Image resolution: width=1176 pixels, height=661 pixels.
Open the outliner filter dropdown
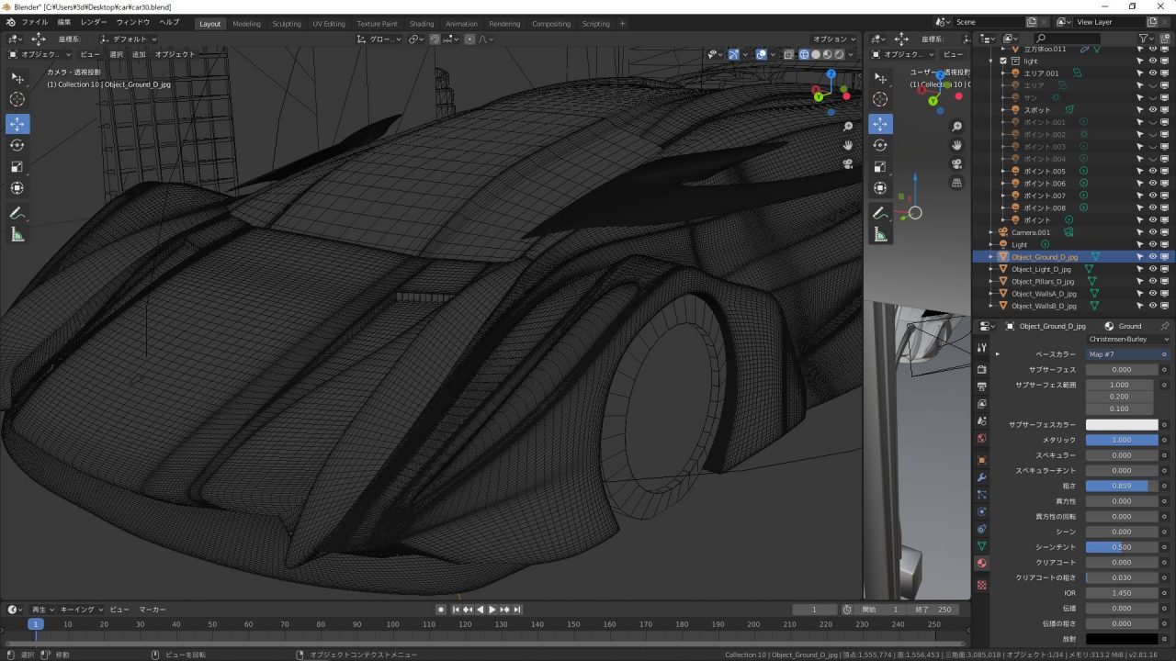click(1147, 39)
